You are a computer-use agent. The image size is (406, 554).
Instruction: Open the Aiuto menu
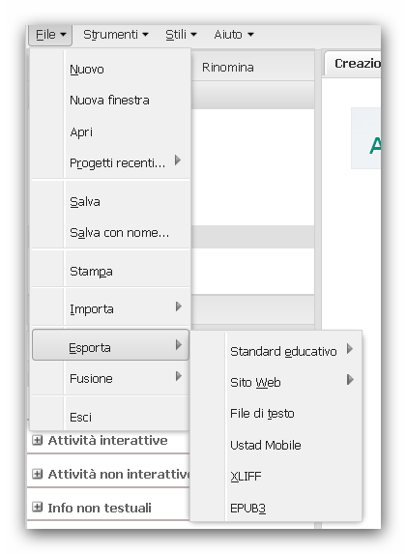pos(234,35)
